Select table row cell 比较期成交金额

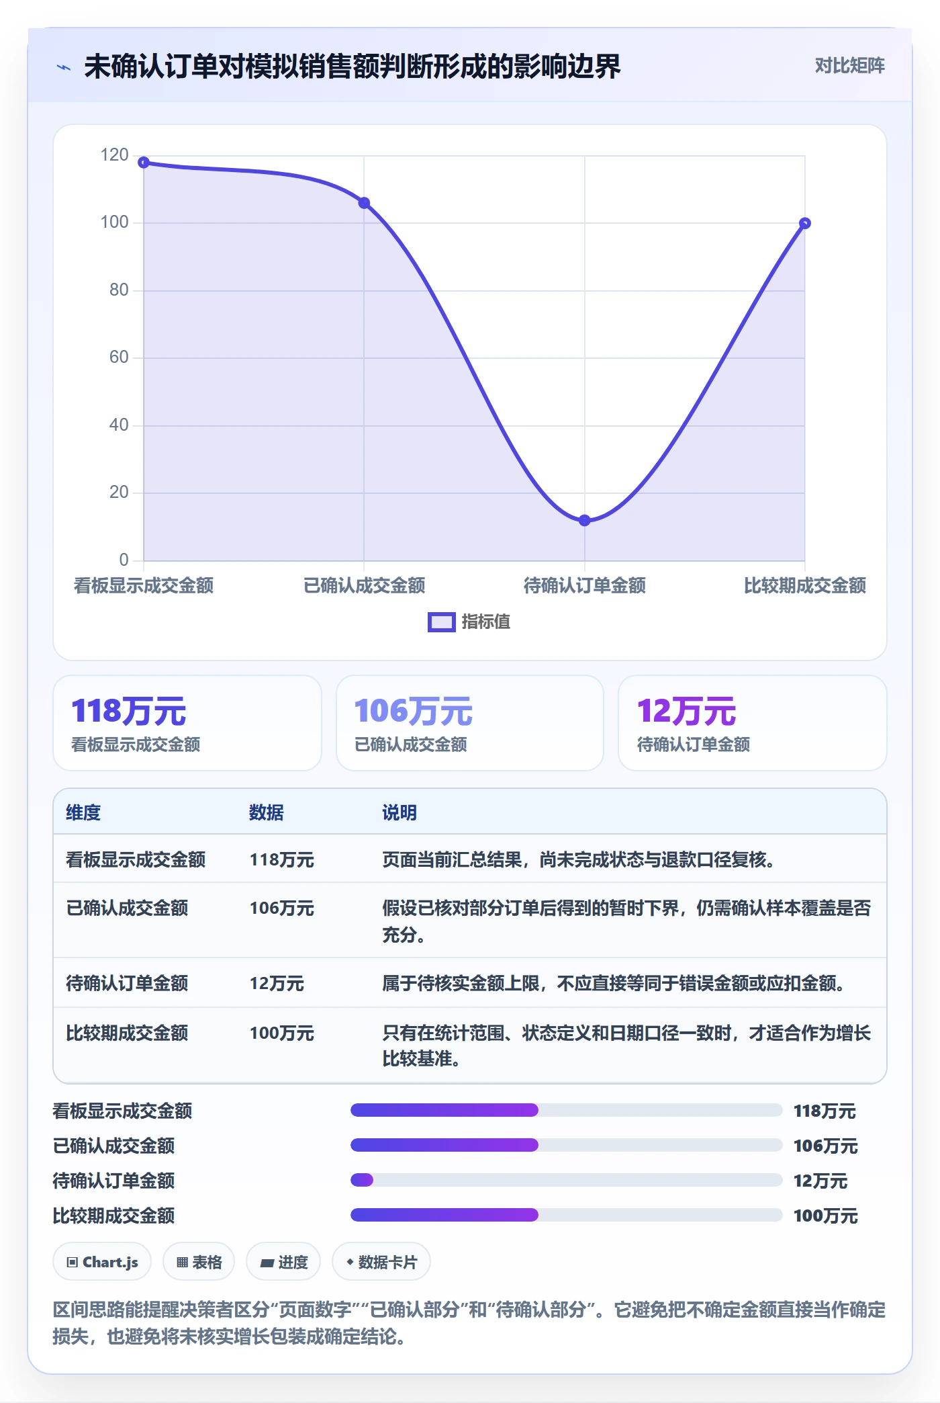(x=127, y=1033)
